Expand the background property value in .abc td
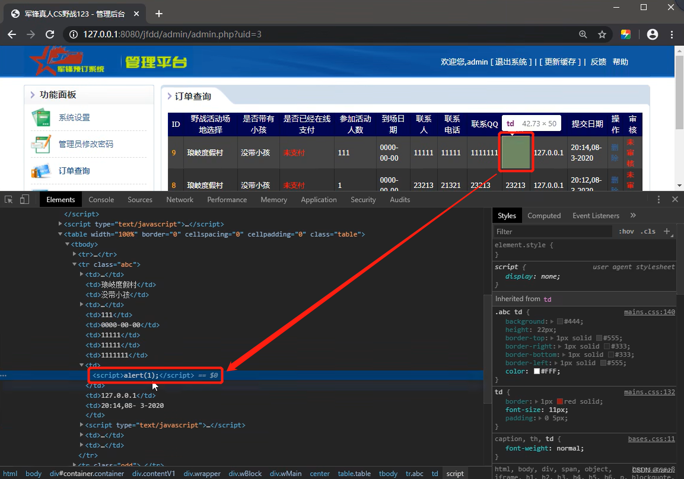The image size is (684, 479). [552, 322]
